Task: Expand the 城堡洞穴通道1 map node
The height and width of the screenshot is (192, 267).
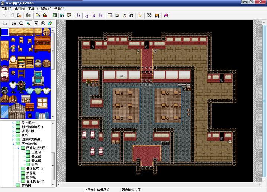Action: click(13, 140)
